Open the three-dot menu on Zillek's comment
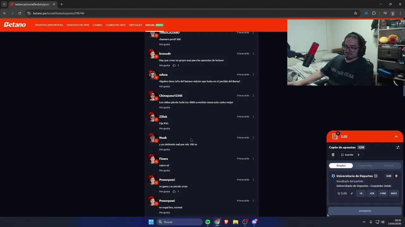Image resolution: width=405 pixels, height=227 pixels. (253, 117)
